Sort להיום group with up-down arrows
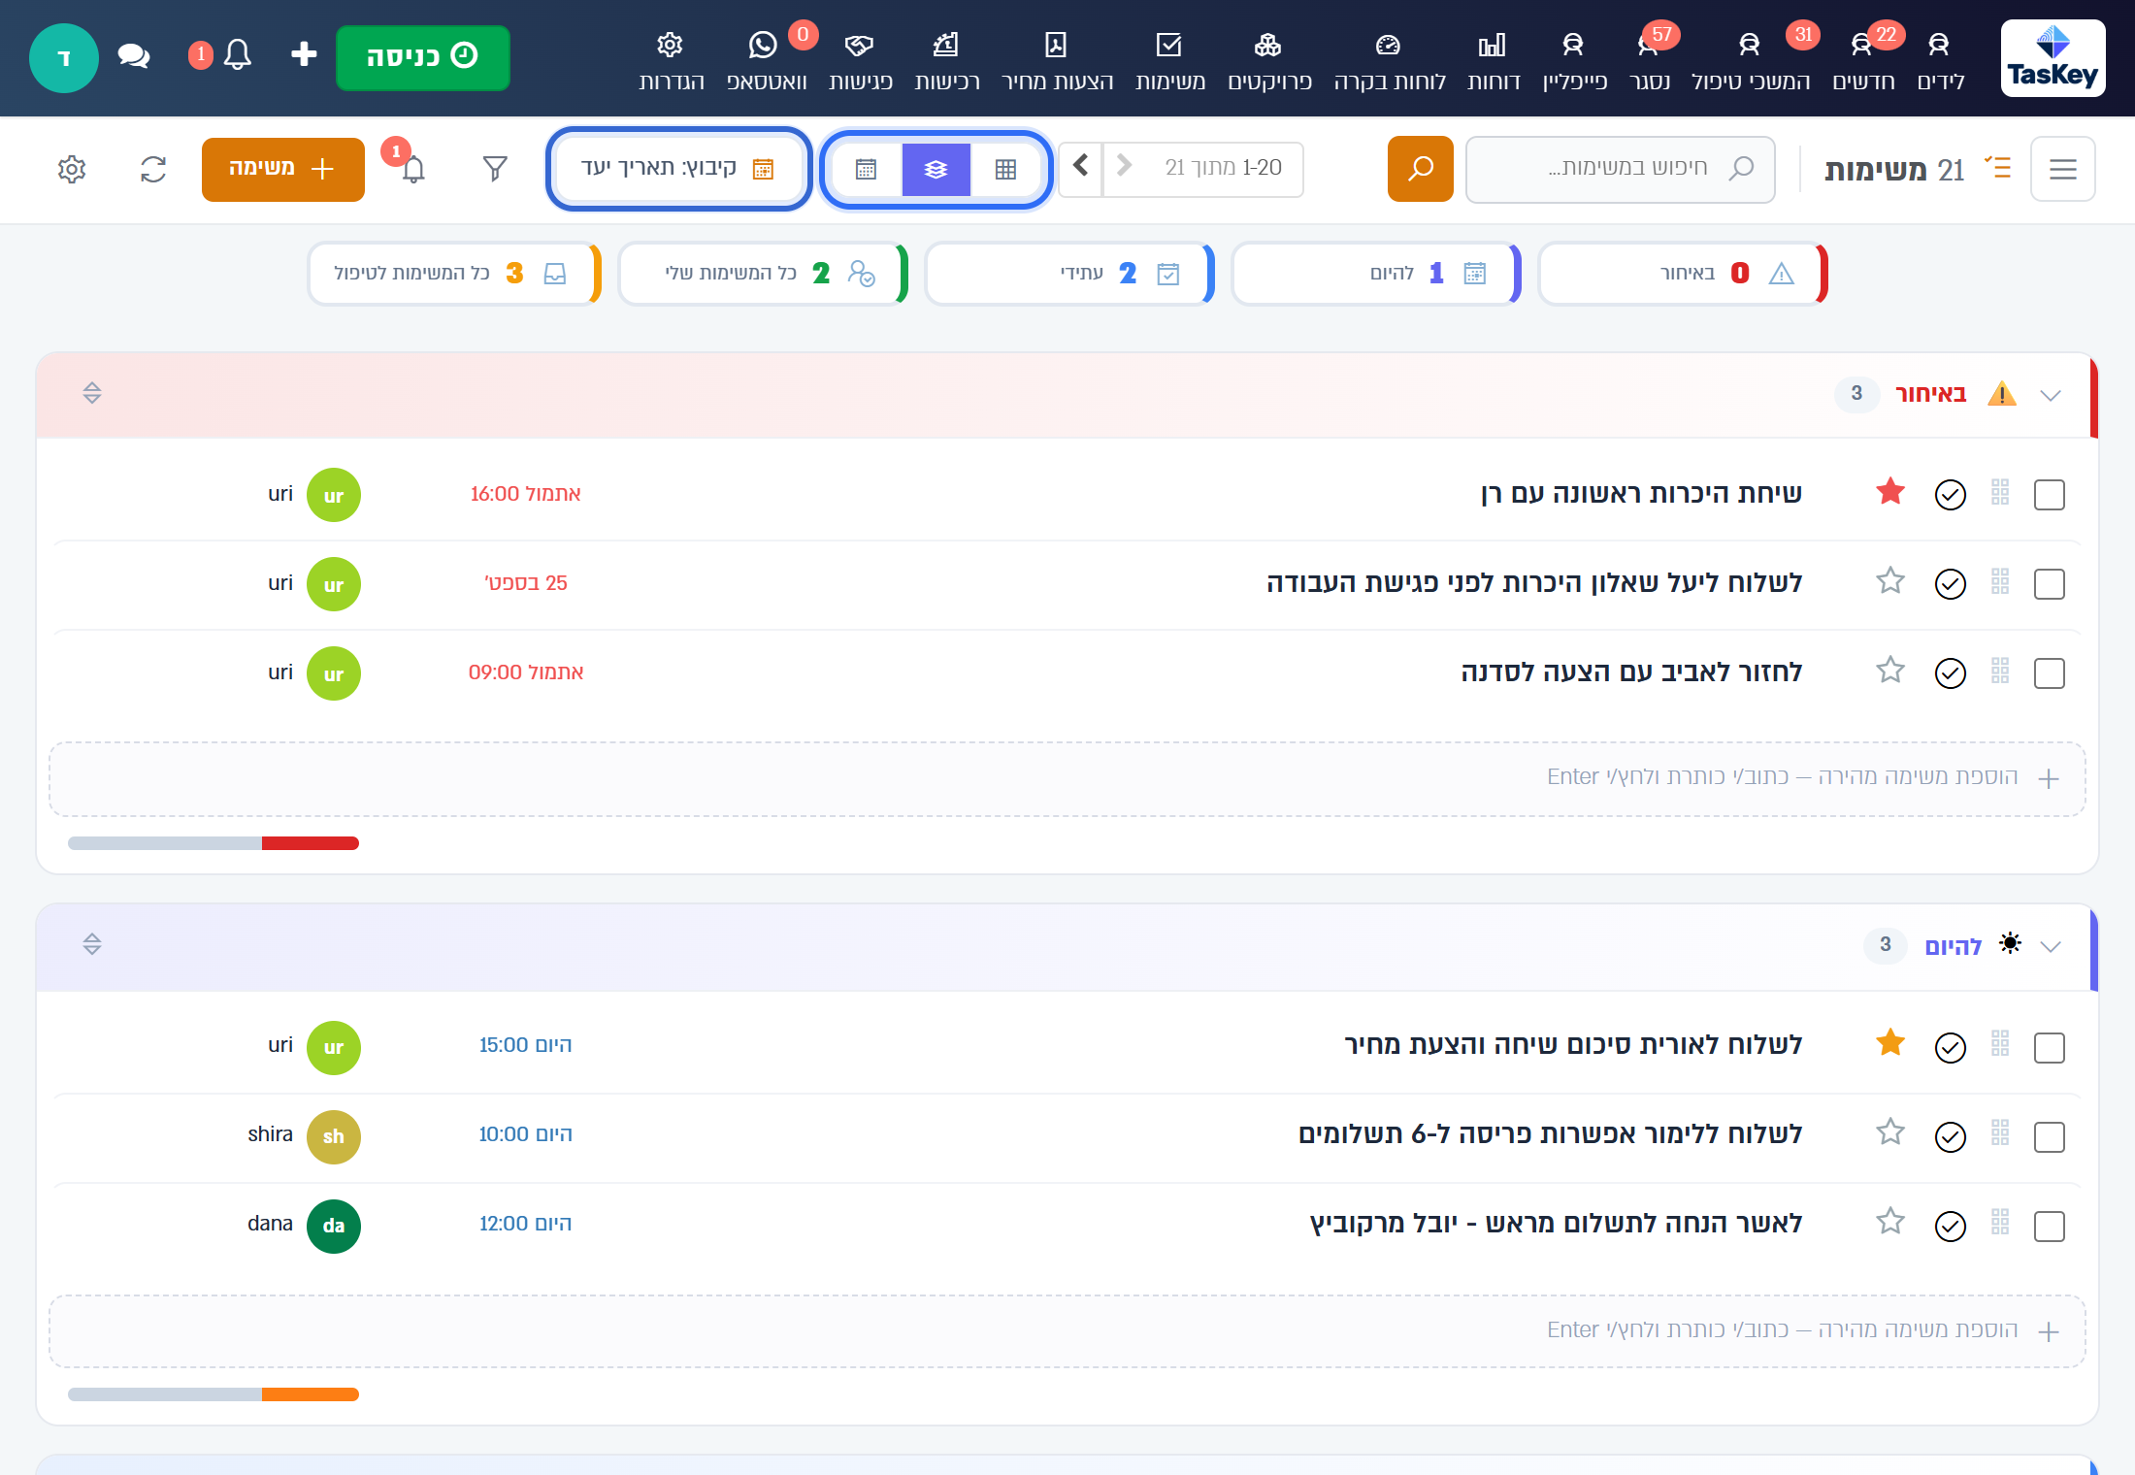The width and height of the screenshot is (2135, 1475). (x=92, y=944)
